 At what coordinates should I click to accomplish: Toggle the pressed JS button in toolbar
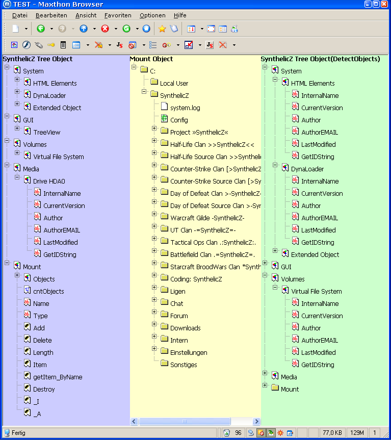pos(210,45)
